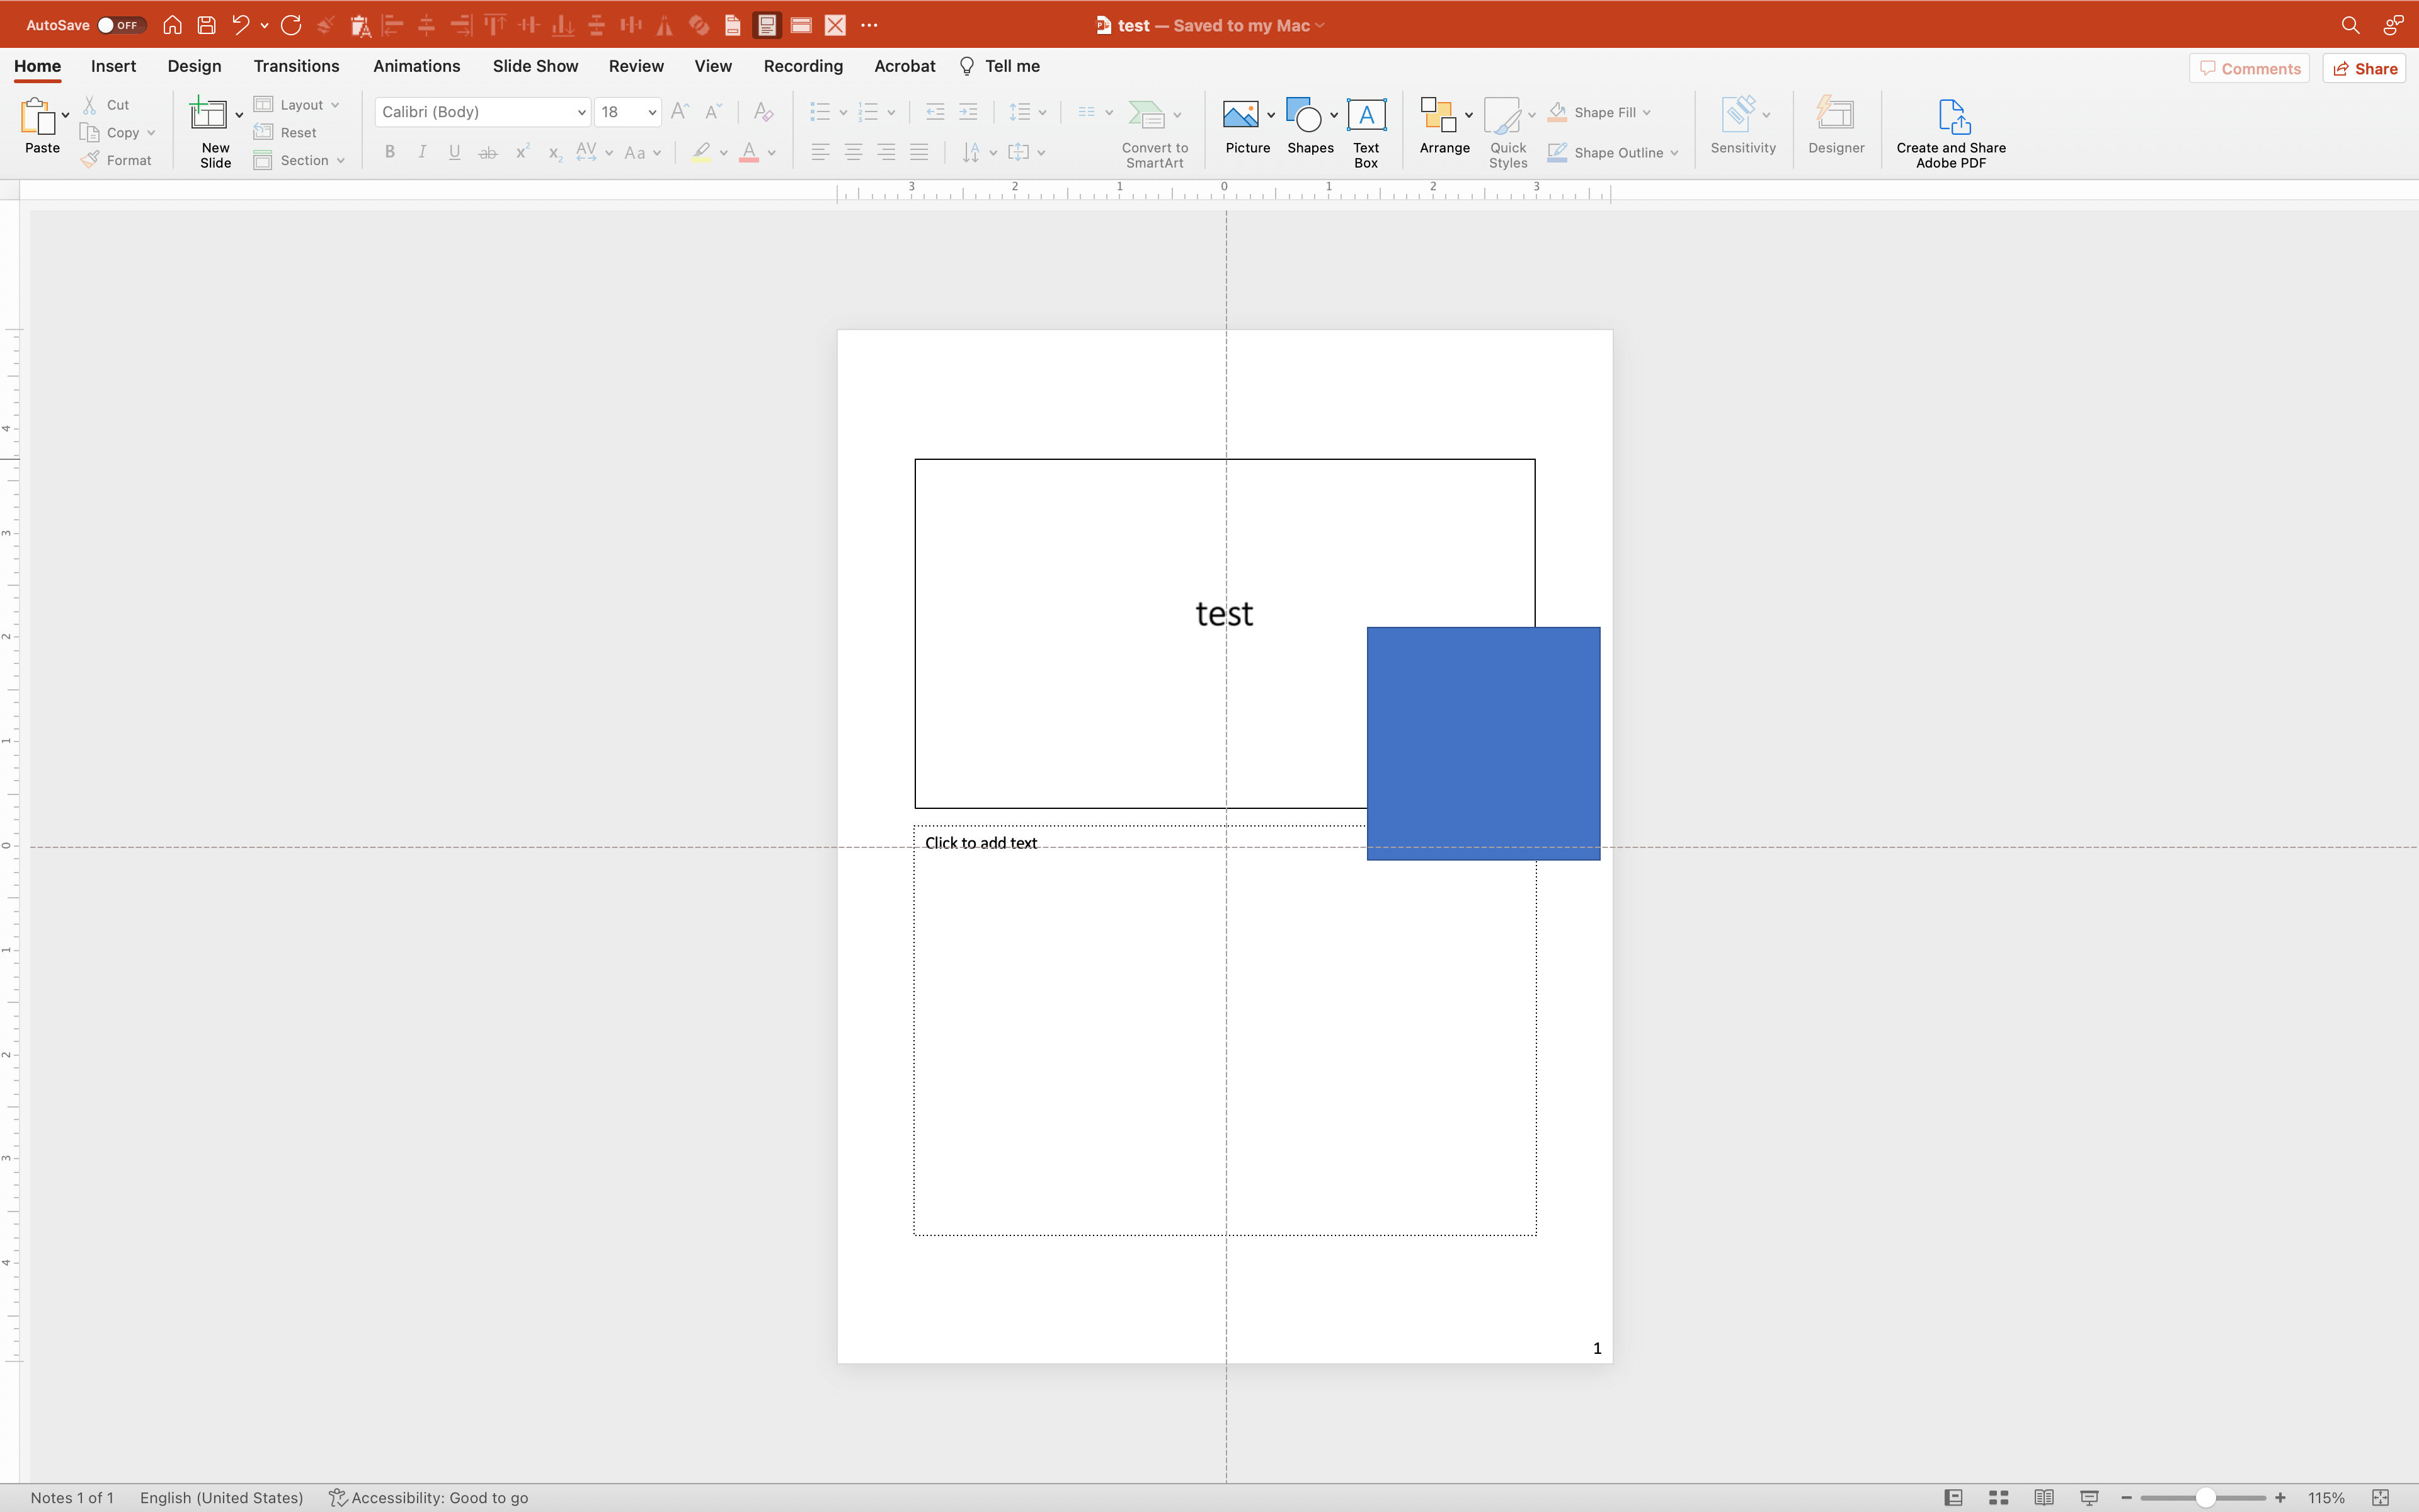
Task: Open the Comments button
Action: [2249, 68]
